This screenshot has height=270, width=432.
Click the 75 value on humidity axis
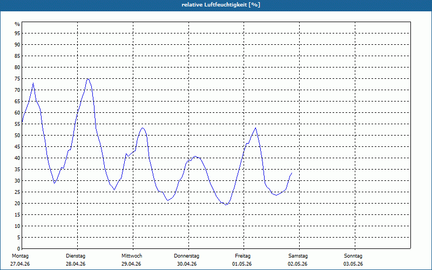(x=17, y=79)
